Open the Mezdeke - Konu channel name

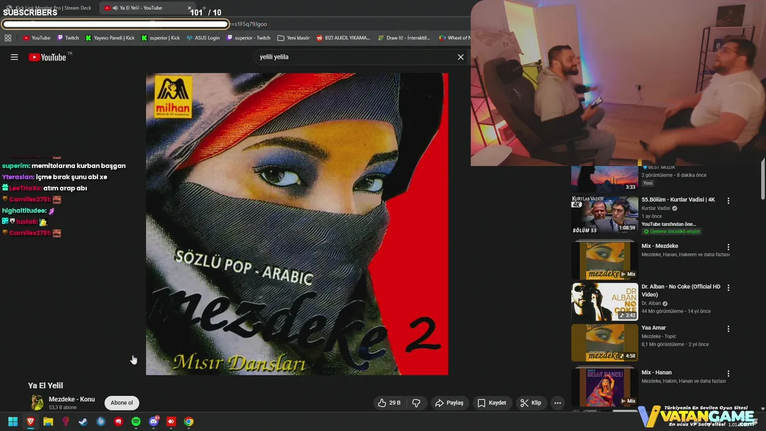click(x=72, y=399)
